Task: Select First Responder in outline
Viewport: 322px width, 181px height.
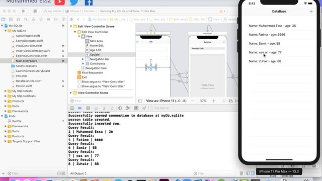Action: coord(92,72)
